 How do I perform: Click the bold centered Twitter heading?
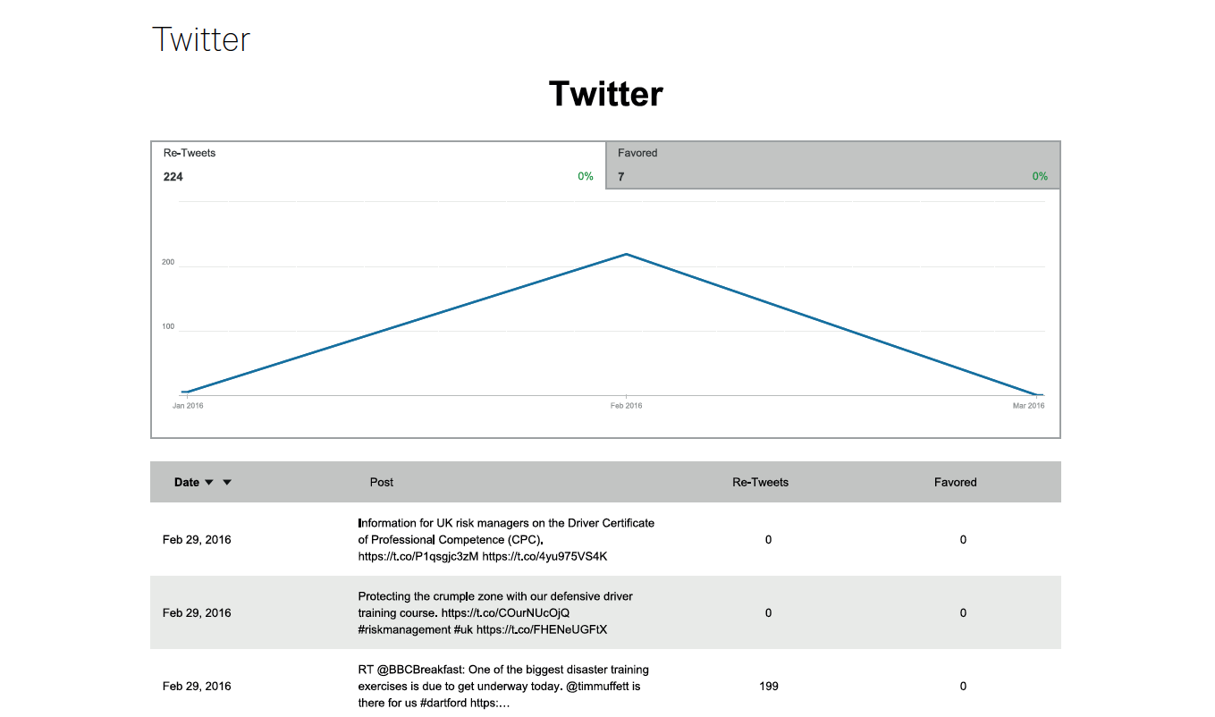tap(606, 94)
